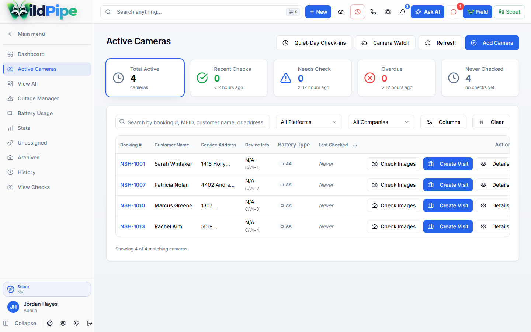Viewport: 531px width, 332px height.
Task: Toggle the eye view icon in top bar
Action: (341, 12)
